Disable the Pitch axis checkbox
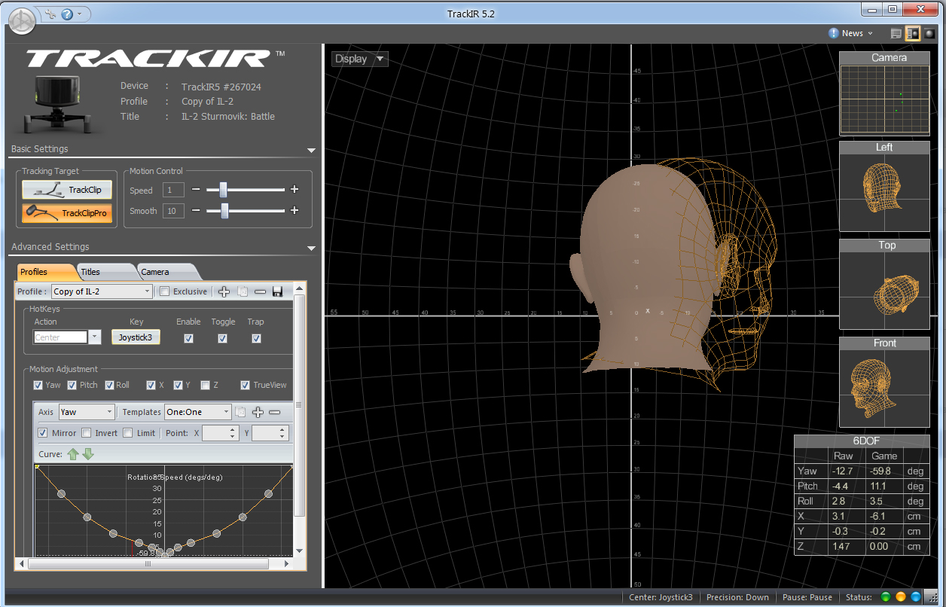Image resolution: width=946 pixels, height=607 pixels. (x=72, y=385)
